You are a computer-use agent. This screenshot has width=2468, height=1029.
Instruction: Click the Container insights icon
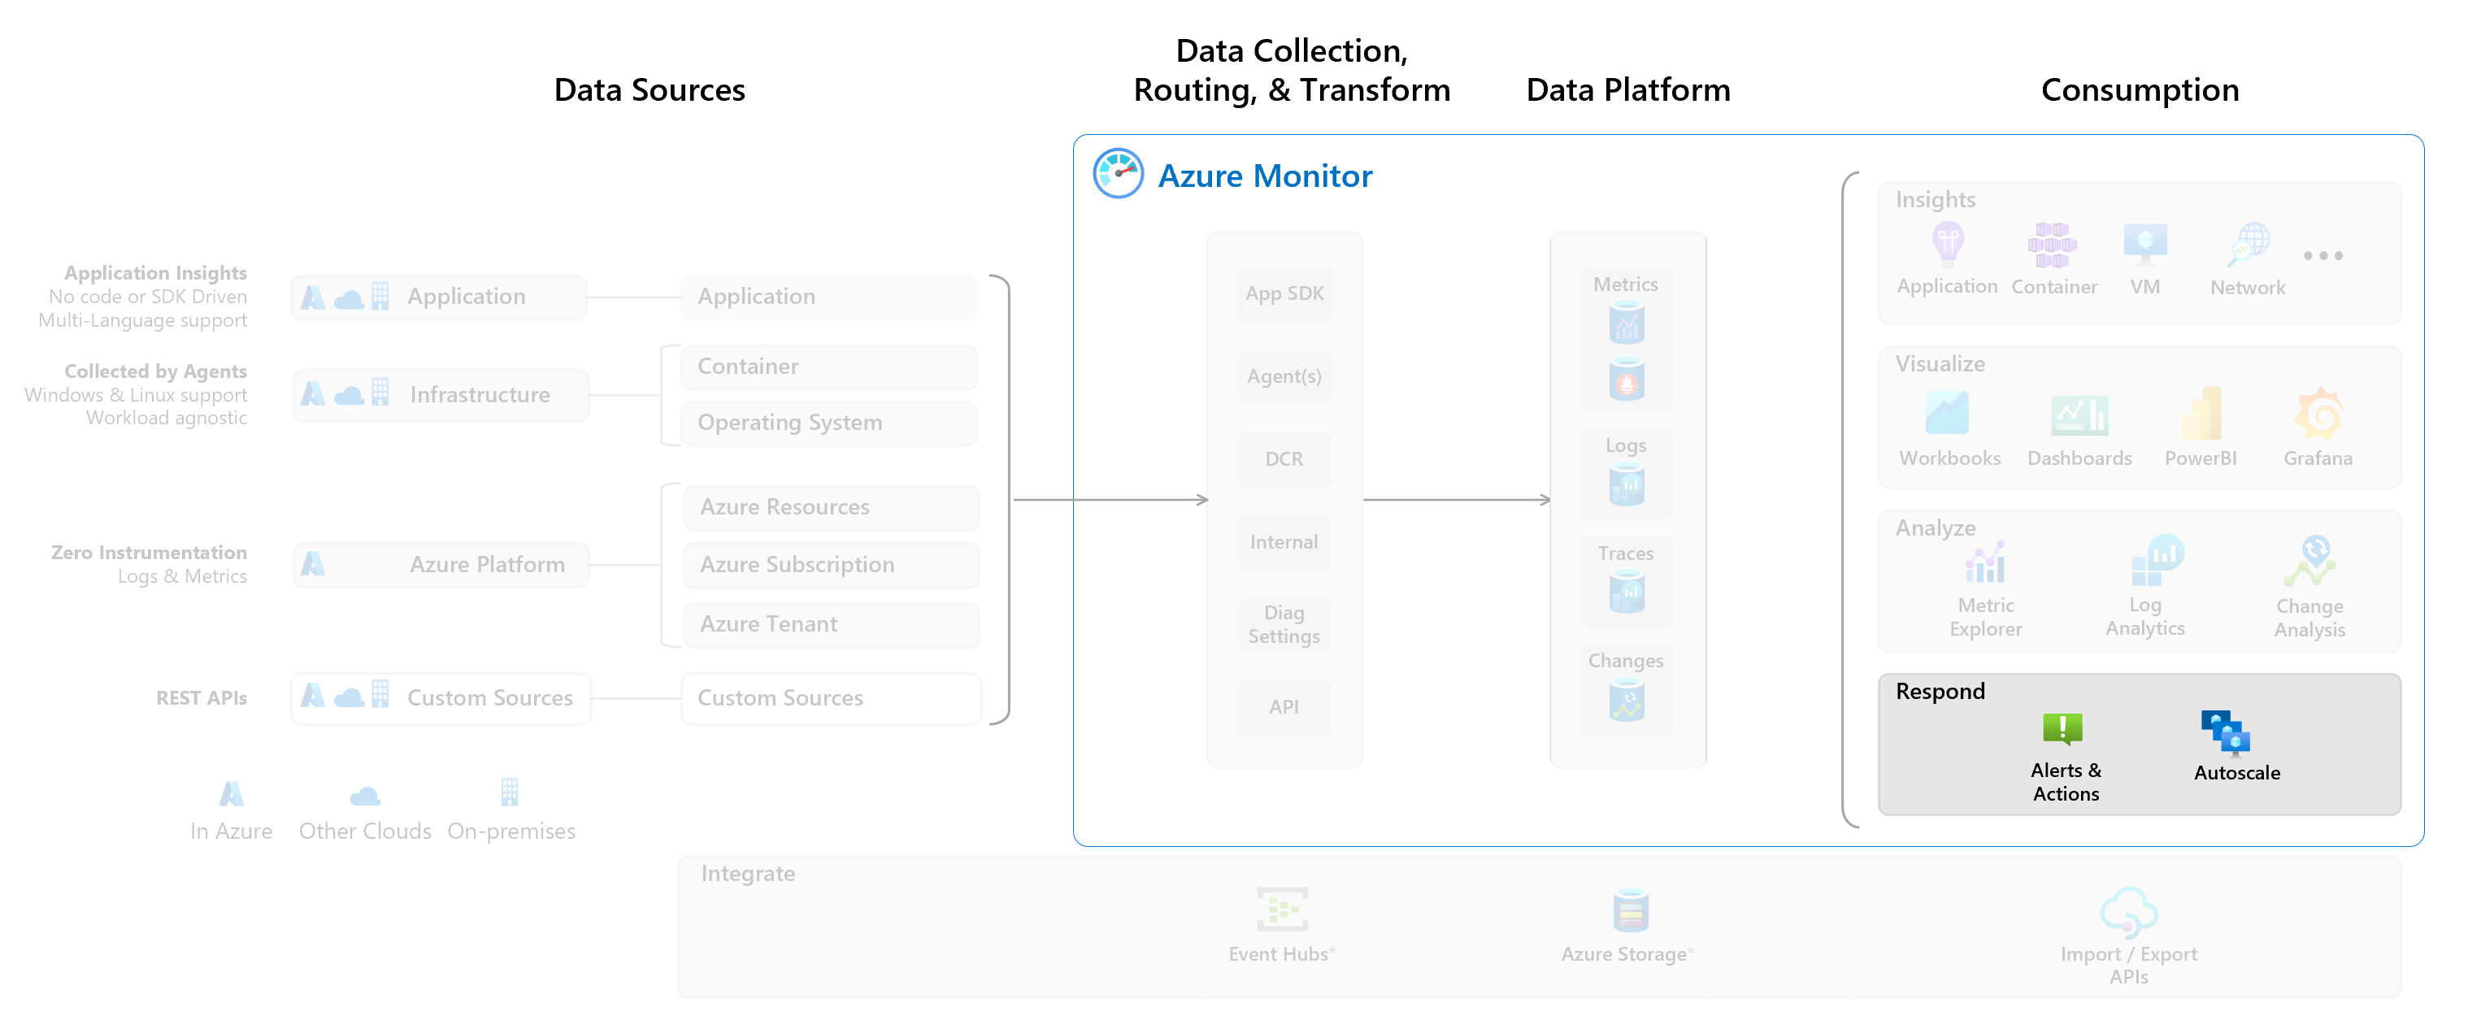click(2052, 245)
